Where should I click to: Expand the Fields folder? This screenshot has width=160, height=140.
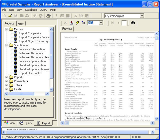(6, 89)
